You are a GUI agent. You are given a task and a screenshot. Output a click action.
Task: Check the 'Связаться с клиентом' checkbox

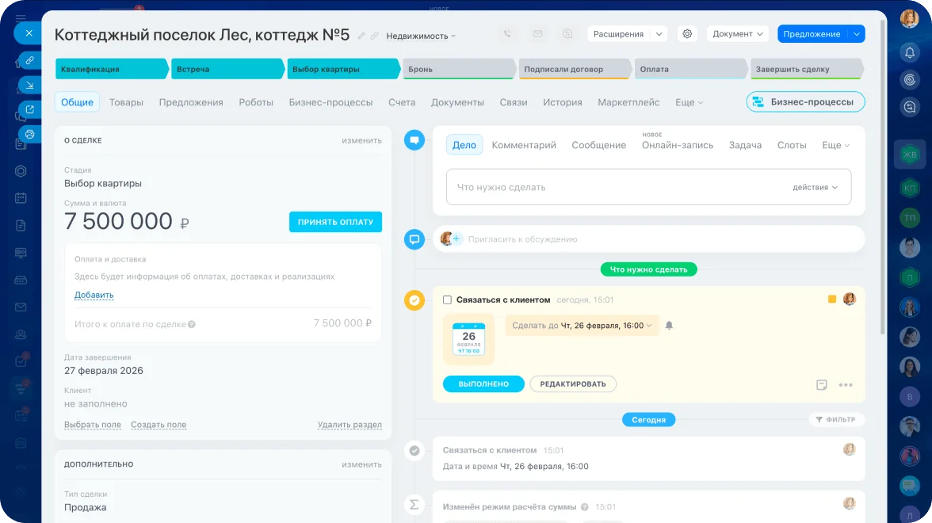point(447,300)
